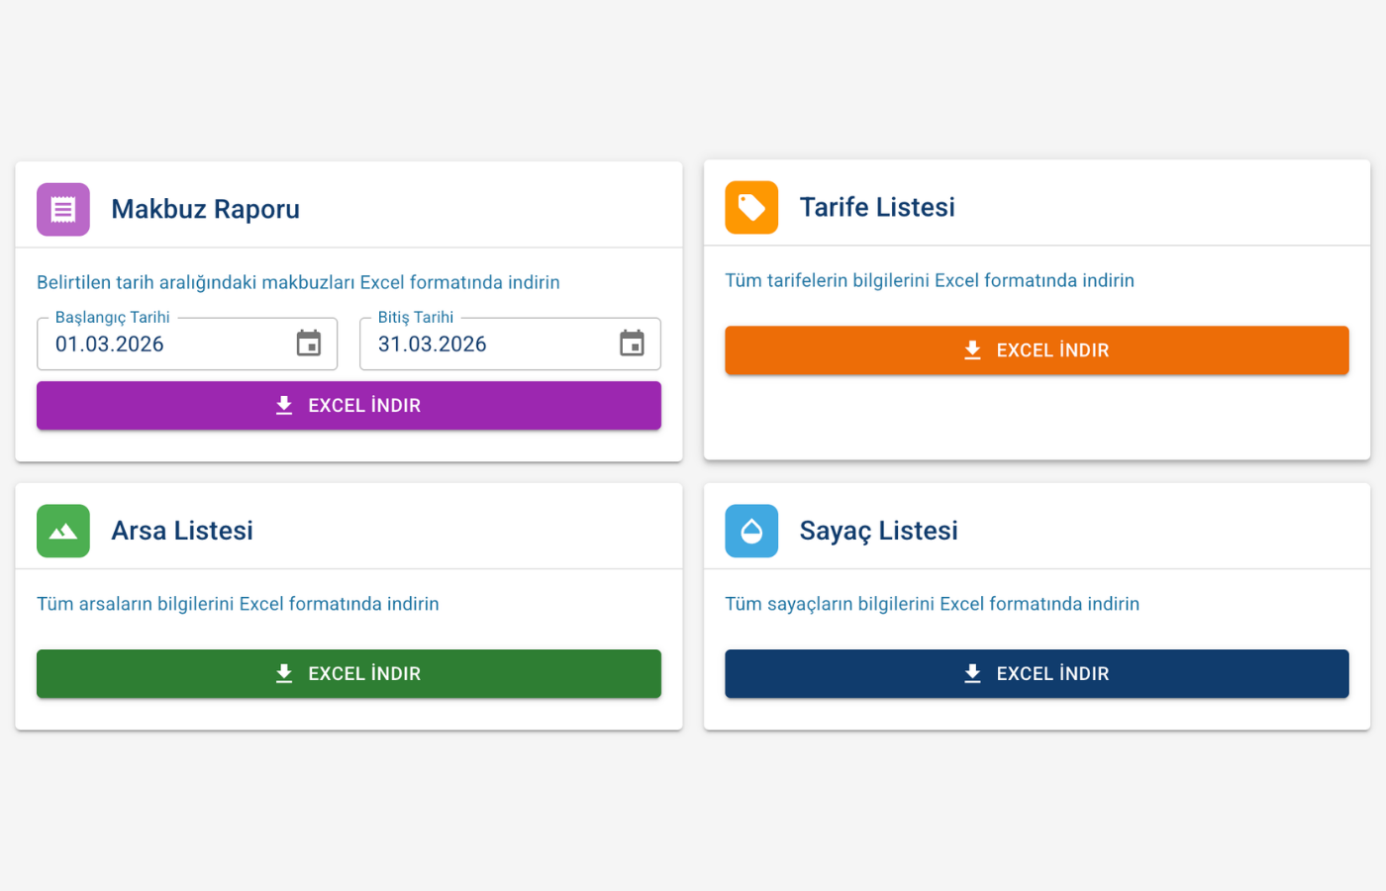Focus the Başlangıç Tarihi field showing 01.03.2026
Screen dimensions: 1386x891
(x=158, y=345)
